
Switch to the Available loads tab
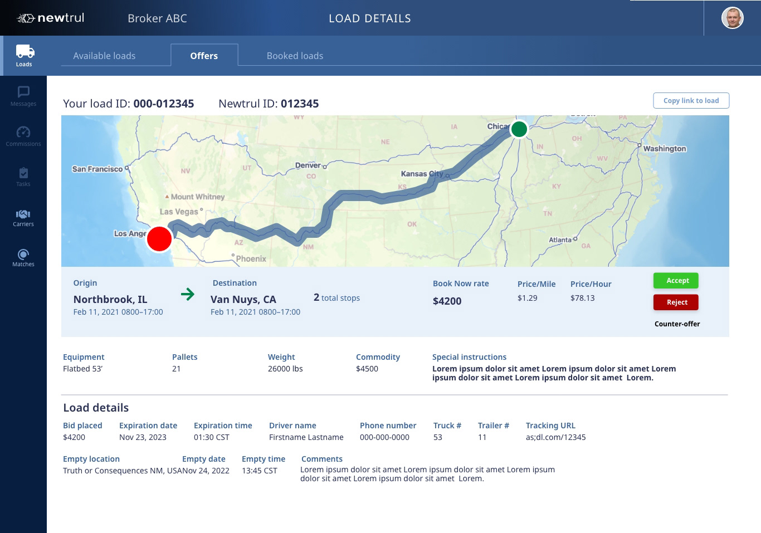pos(104,56)
